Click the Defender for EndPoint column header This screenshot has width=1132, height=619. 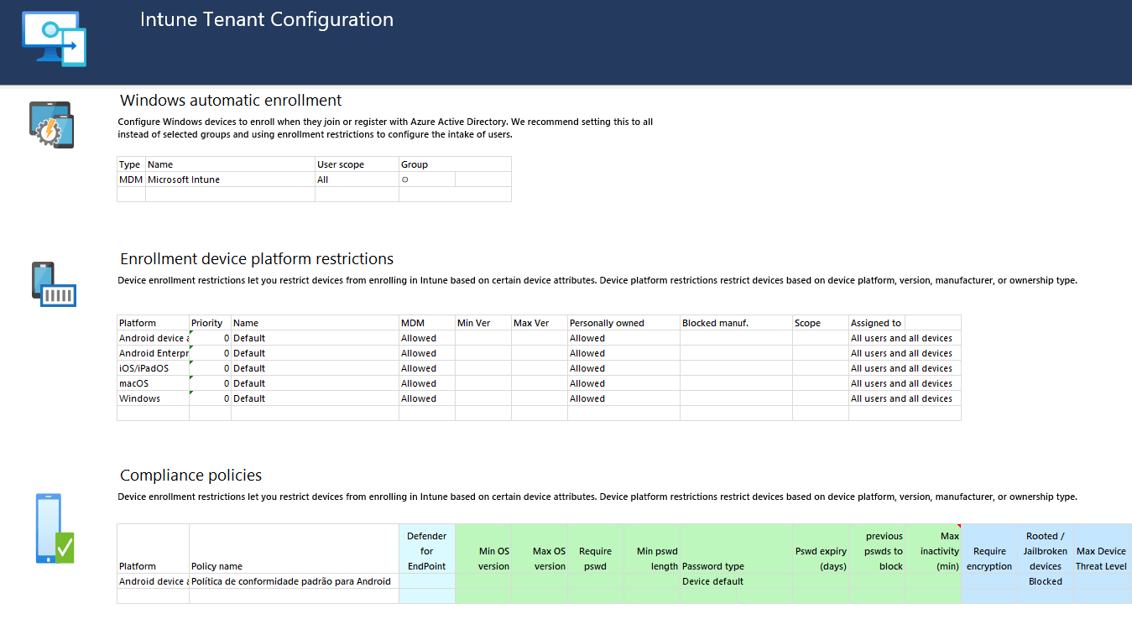427,549
